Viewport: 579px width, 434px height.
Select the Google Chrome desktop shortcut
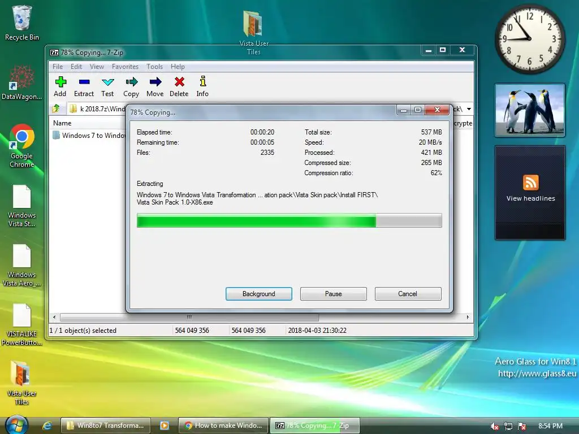[x=22, y=146]
